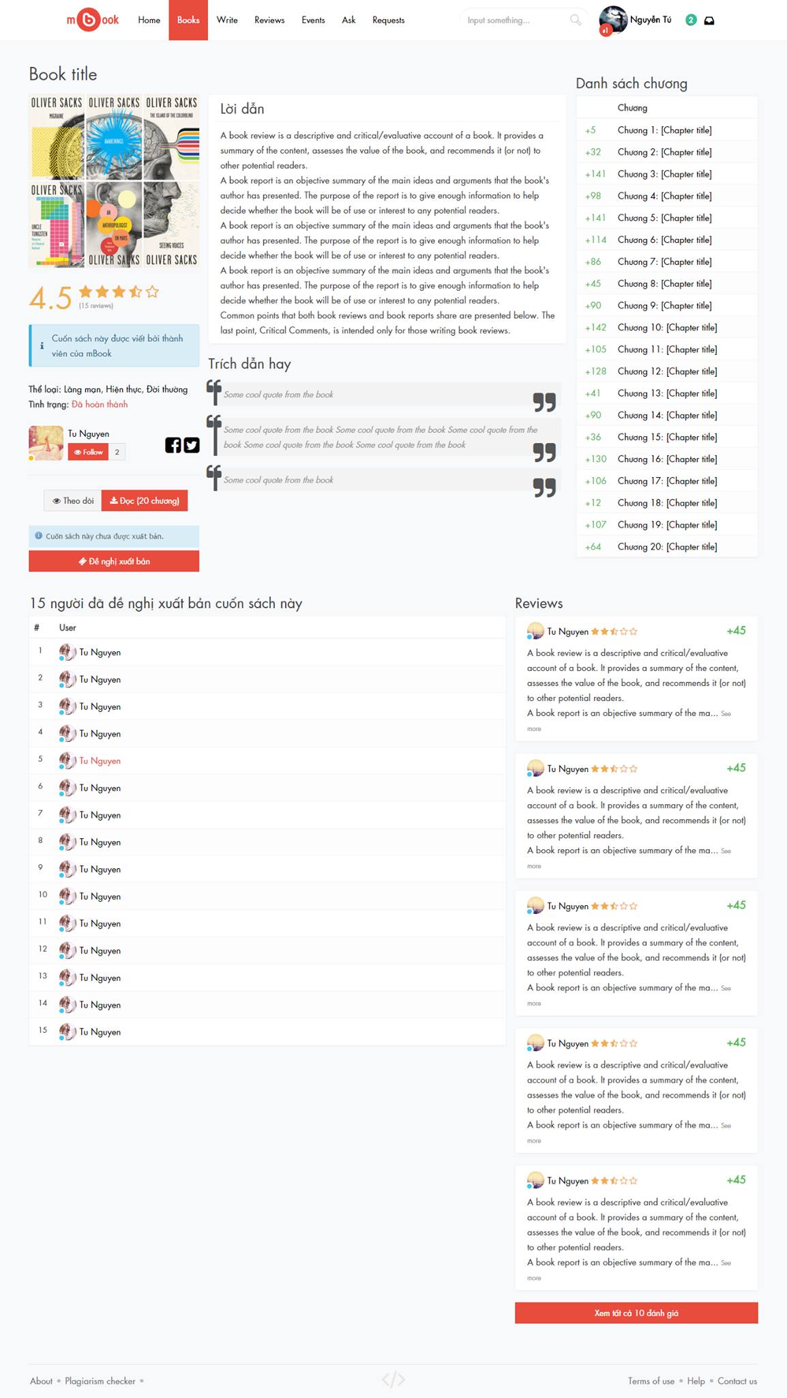Screen dimensions: 787x1398
Task: Click the code icon in the footer
Action: [393, 1380]
